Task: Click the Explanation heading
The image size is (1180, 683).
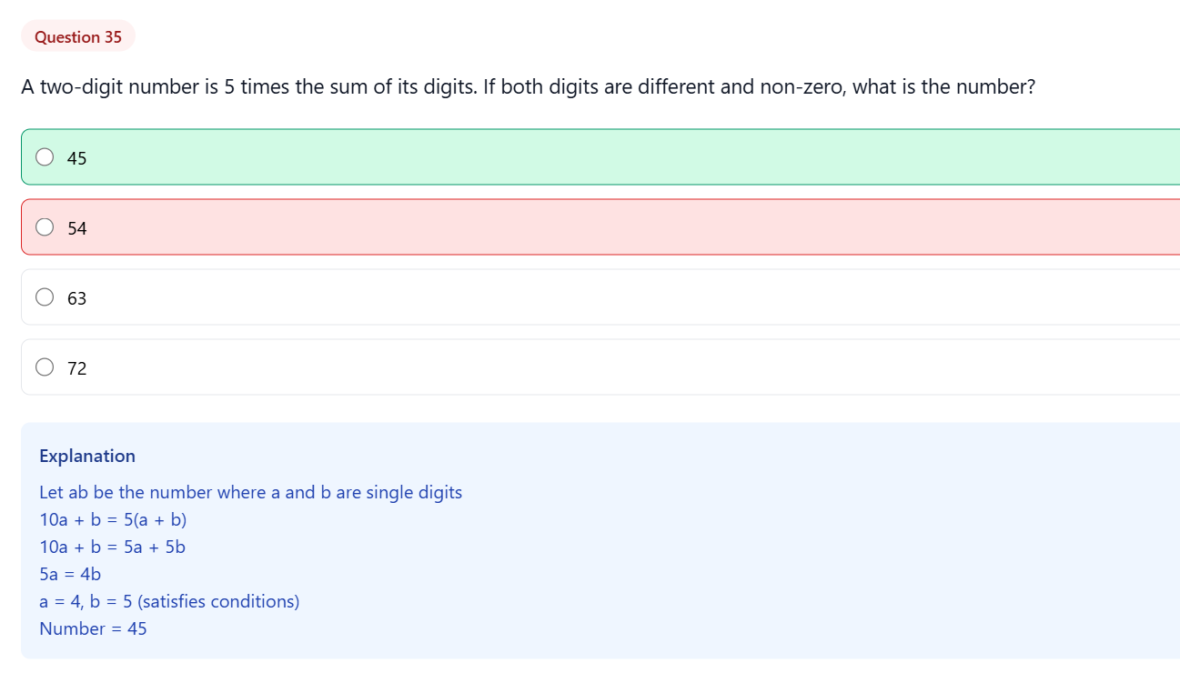Action: [86, 456]
